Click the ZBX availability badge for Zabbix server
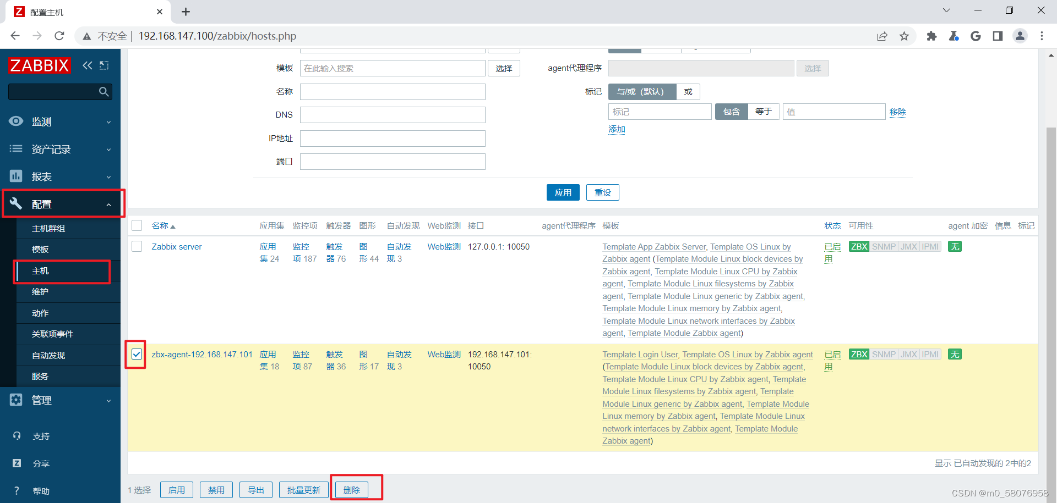Viewport: 1057px width, 503px height. [x=859, y=246]
